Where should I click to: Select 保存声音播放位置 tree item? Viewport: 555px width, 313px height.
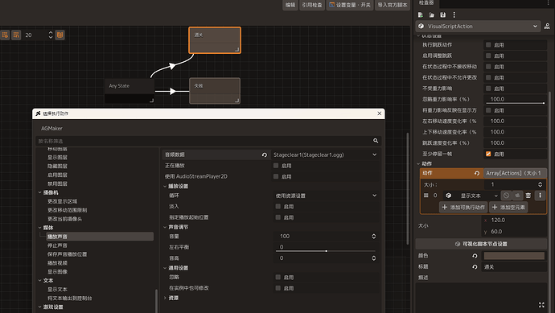coord(68,254)
